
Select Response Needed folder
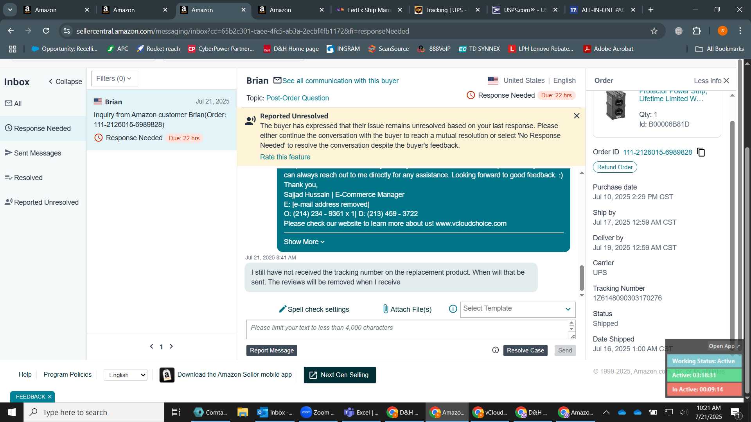[43, 128]
